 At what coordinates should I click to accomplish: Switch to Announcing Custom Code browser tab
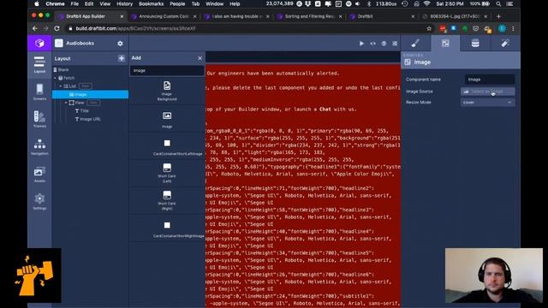point(164,16)
